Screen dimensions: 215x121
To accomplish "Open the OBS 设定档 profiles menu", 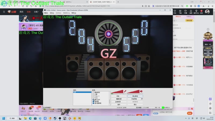I will pyautogui.click(x=58, y=13).
